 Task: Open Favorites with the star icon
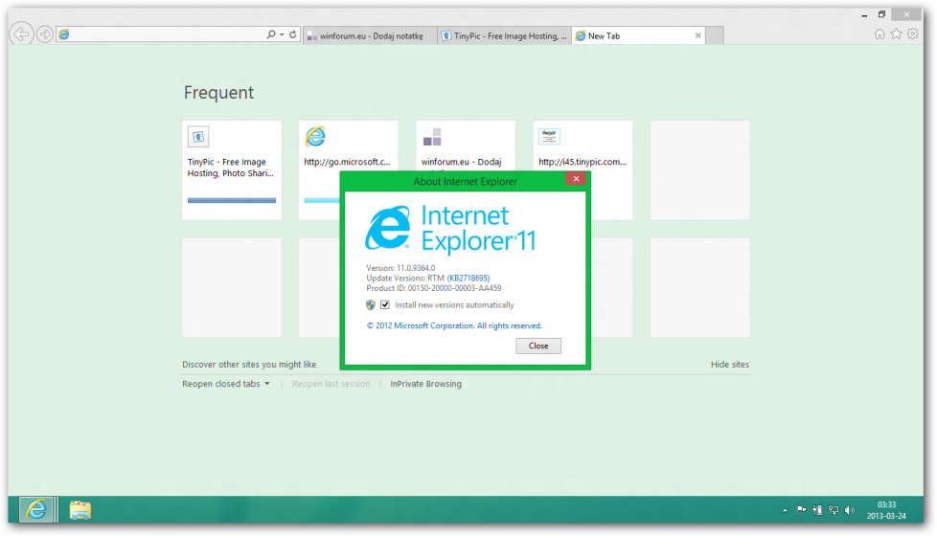(x=897, y=34)
